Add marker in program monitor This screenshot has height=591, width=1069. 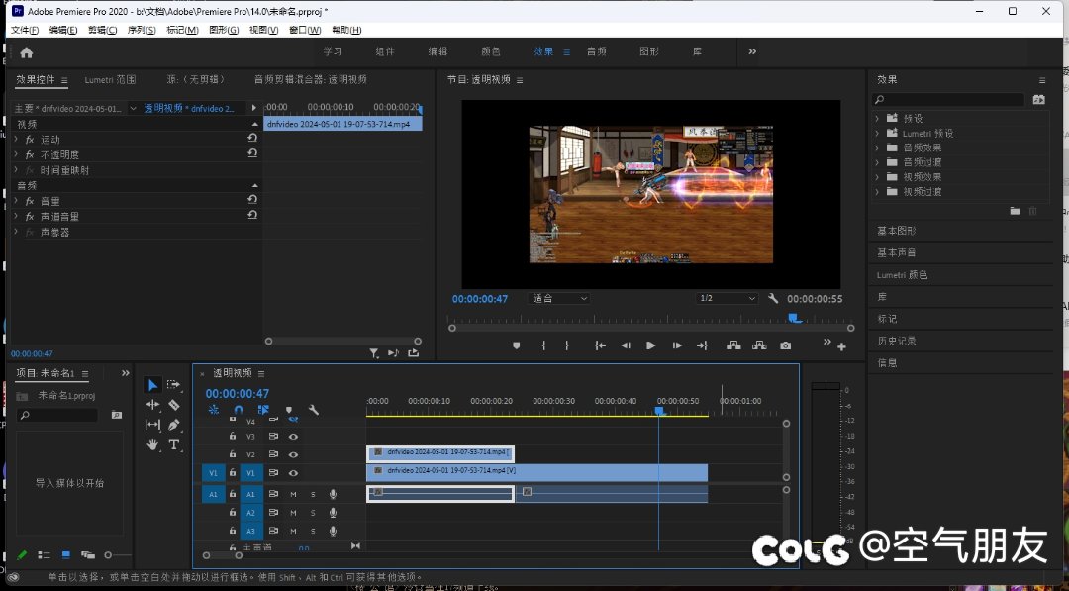coord(516,345)
